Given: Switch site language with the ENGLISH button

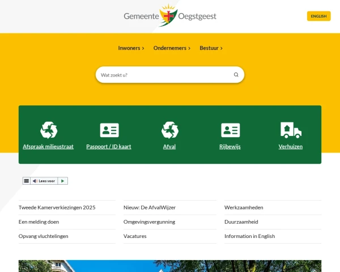Looking at the screenshot, I should [x=318, y=16].
